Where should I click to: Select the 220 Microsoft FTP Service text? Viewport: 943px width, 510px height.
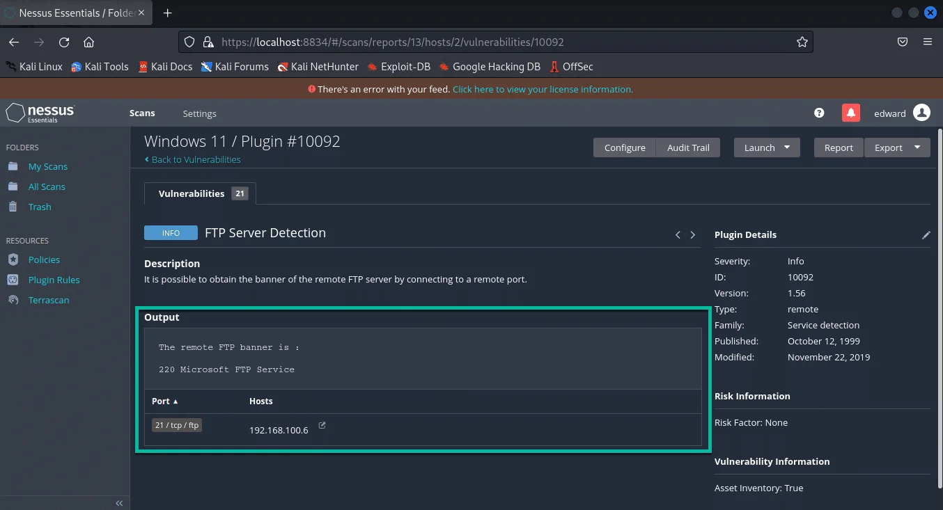(x=226, y=369)
